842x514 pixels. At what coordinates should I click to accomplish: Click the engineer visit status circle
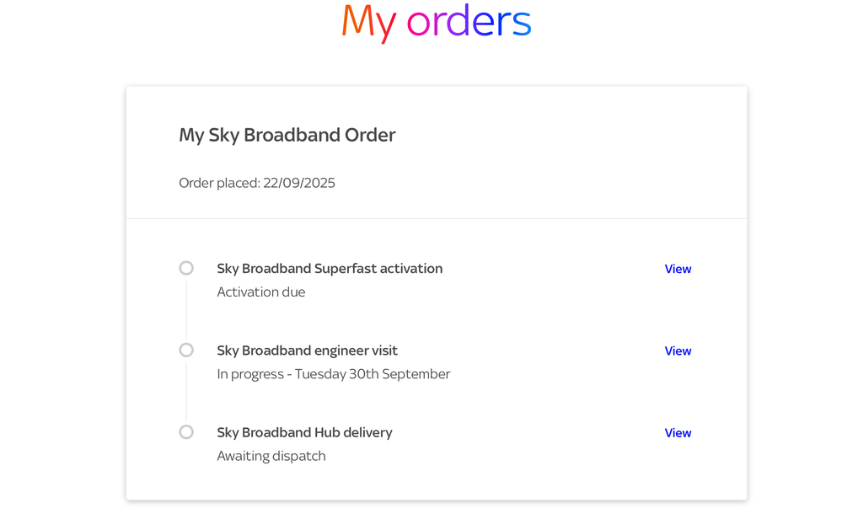[x=186, y=350]
